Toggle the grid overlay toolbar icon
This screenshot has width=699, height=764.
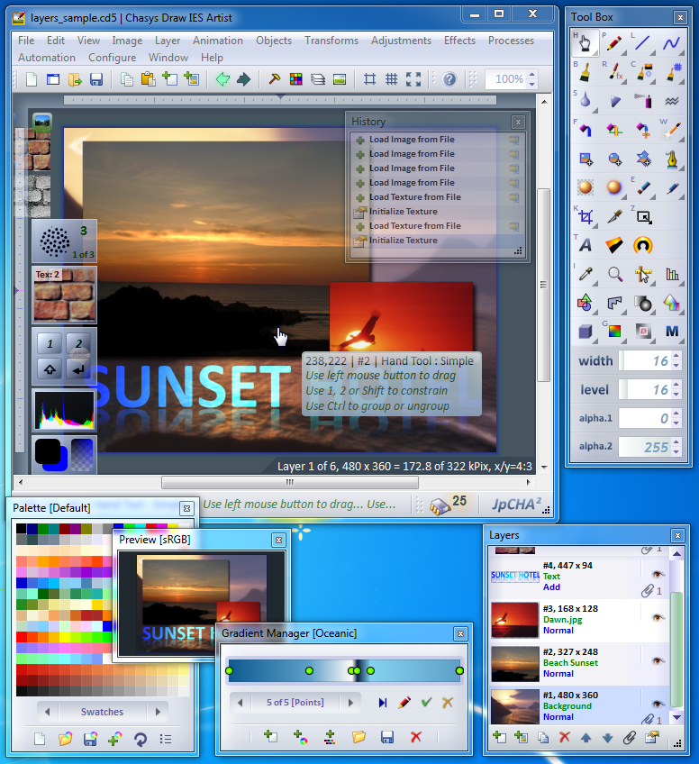391,79
